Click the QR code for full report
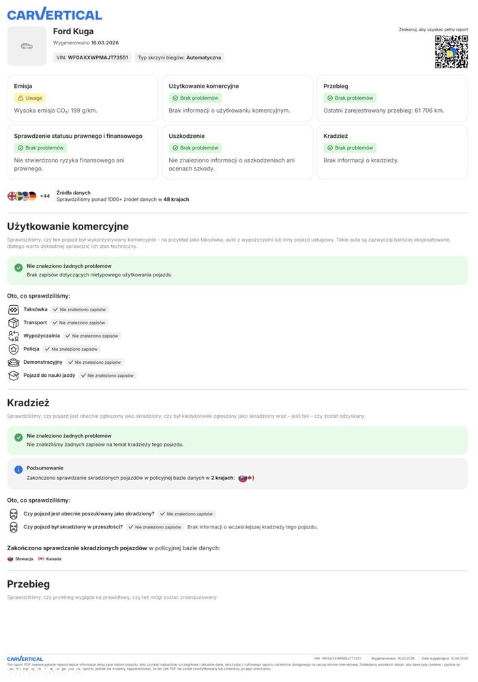478x682 pixels. tap(451, 52)
